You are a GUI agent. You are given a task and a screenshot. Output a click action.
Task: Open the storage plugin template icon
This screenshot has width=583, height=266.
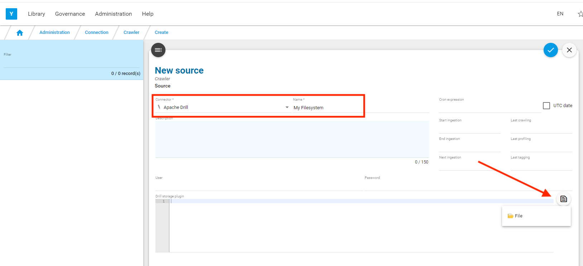coord(563,199)
